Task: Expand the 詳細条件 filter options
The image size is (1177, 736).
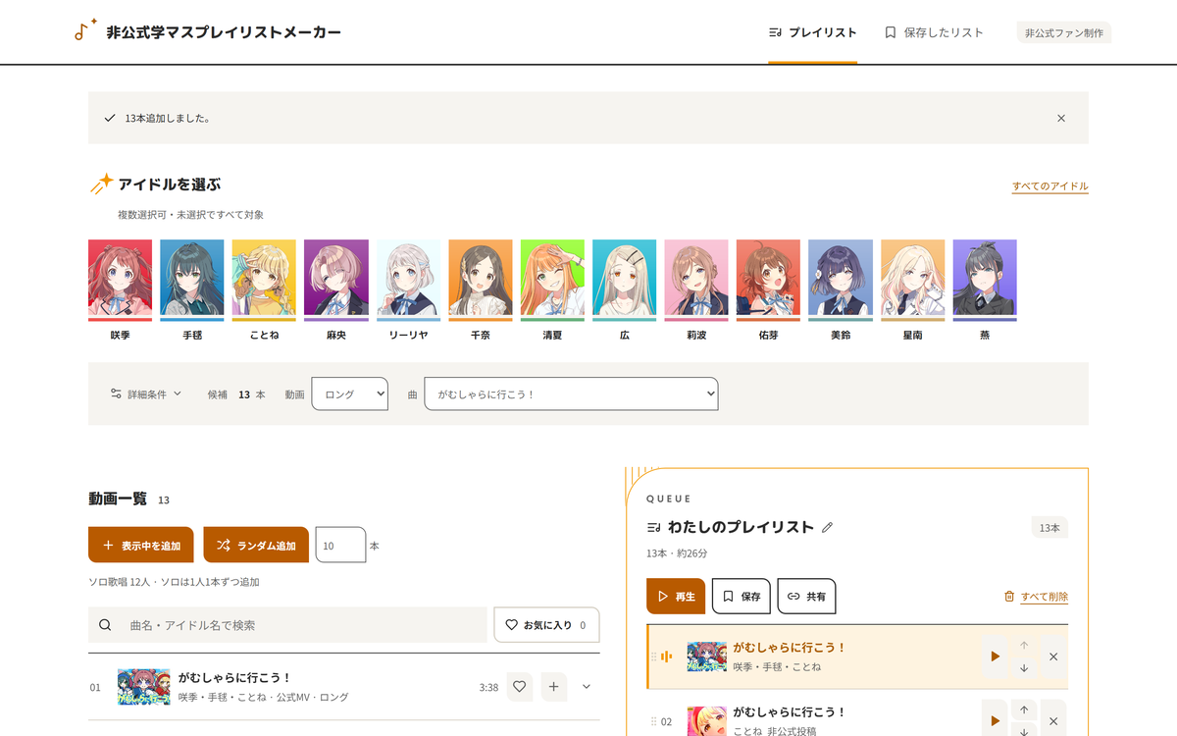Action: pyautogui.click(x=146, y=394)
